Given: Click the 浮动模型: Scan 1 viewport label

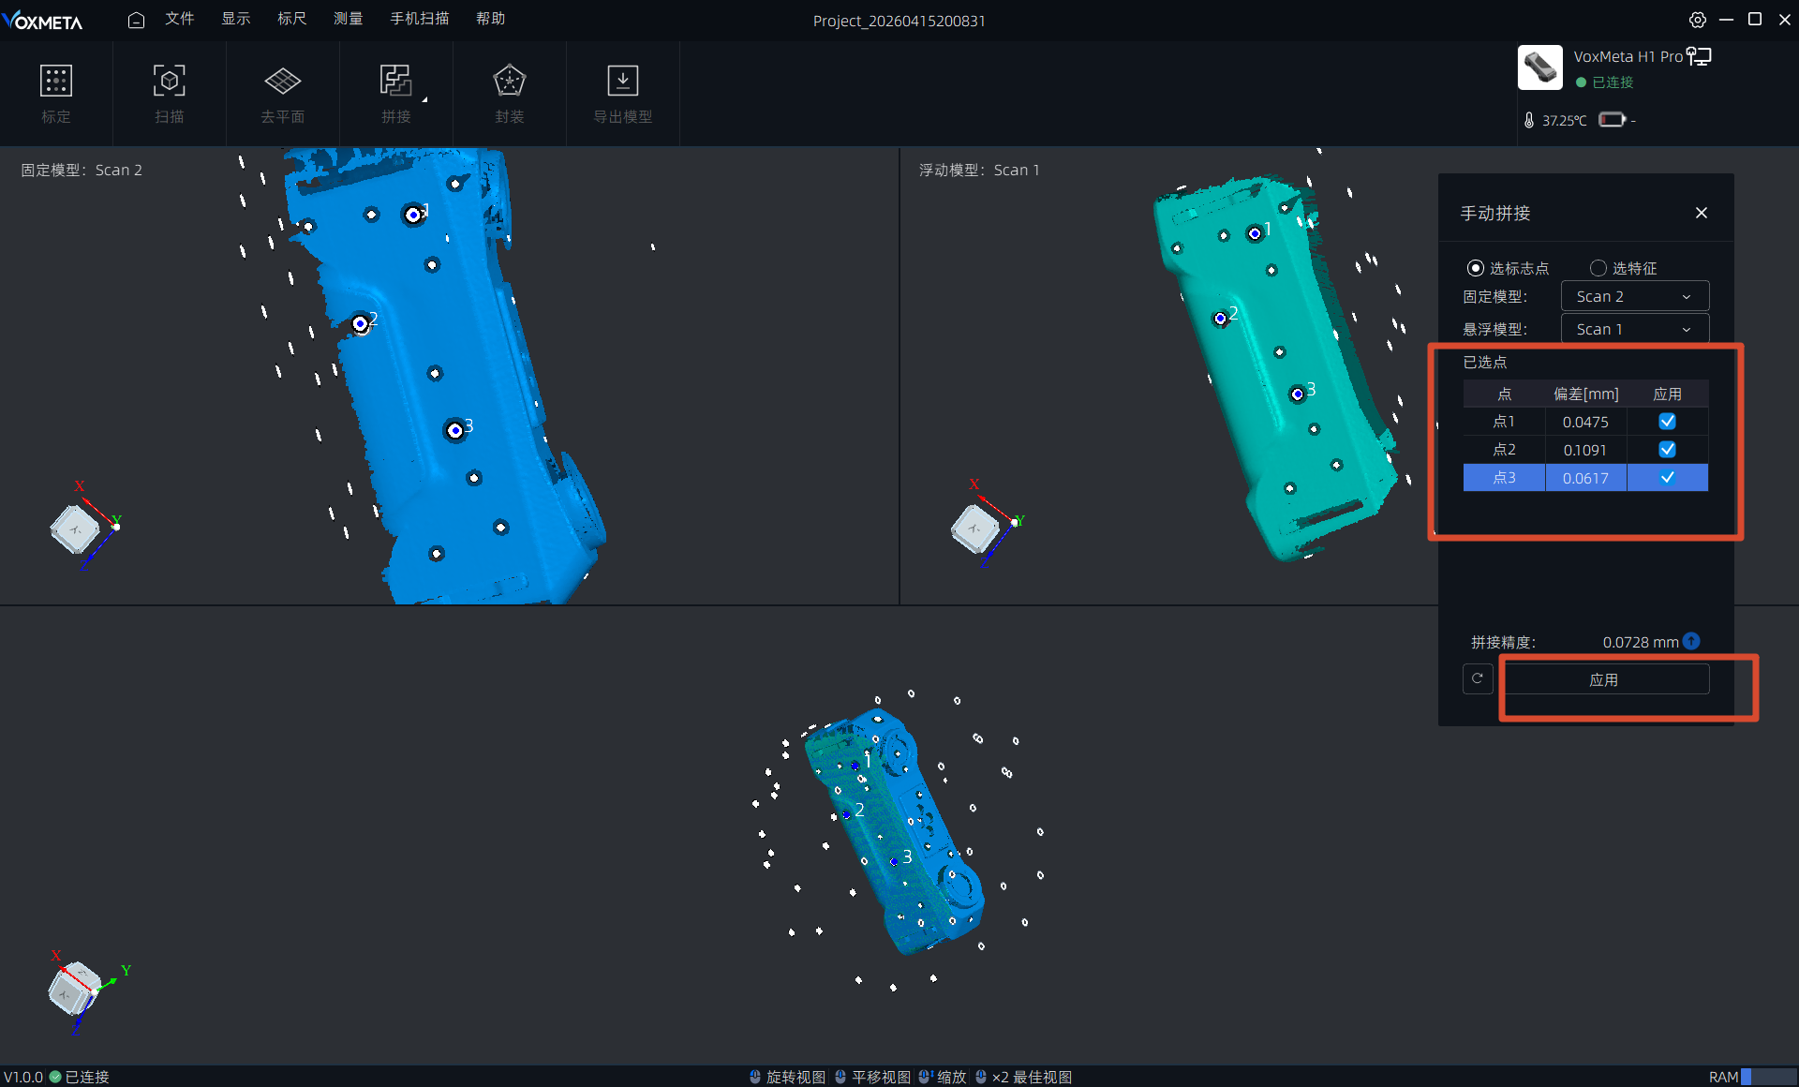Looking at the screenshot, I should (979, 170).
